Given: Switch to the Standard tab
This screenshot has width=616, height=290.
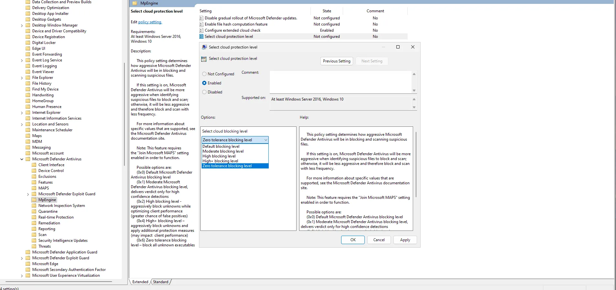Looking at the screenshot, I should click(x=161, y=282).
